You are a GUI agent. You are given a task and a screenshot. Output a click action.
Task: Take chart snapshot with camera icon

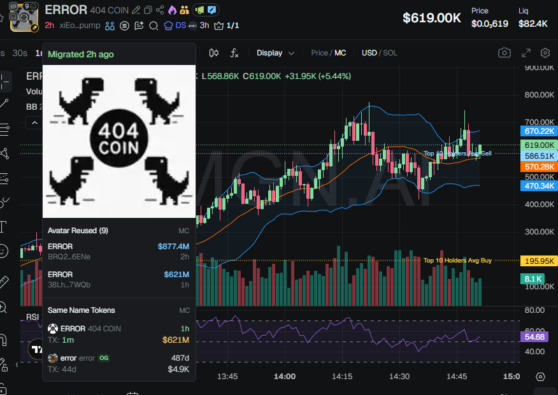(504, 53)
